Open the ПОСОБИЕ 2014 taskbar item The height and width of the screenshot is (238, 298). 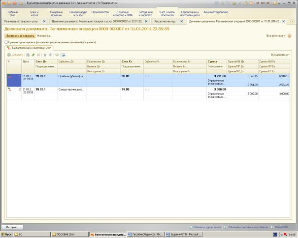(x=70, y=235)
